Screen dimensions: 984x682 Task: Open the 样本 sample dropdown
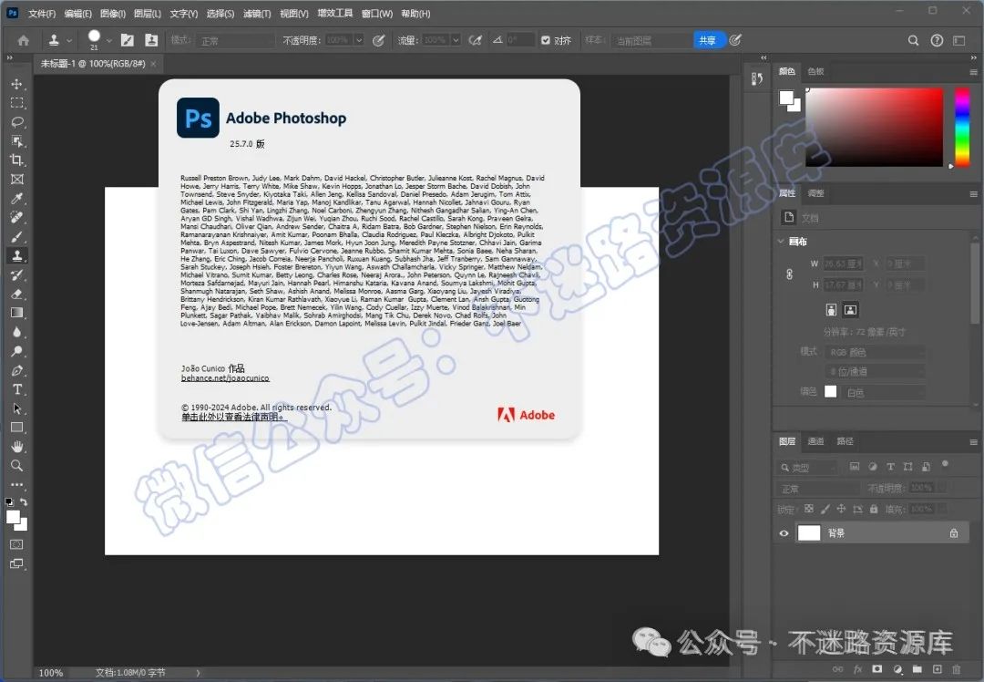tap(651, 40)
